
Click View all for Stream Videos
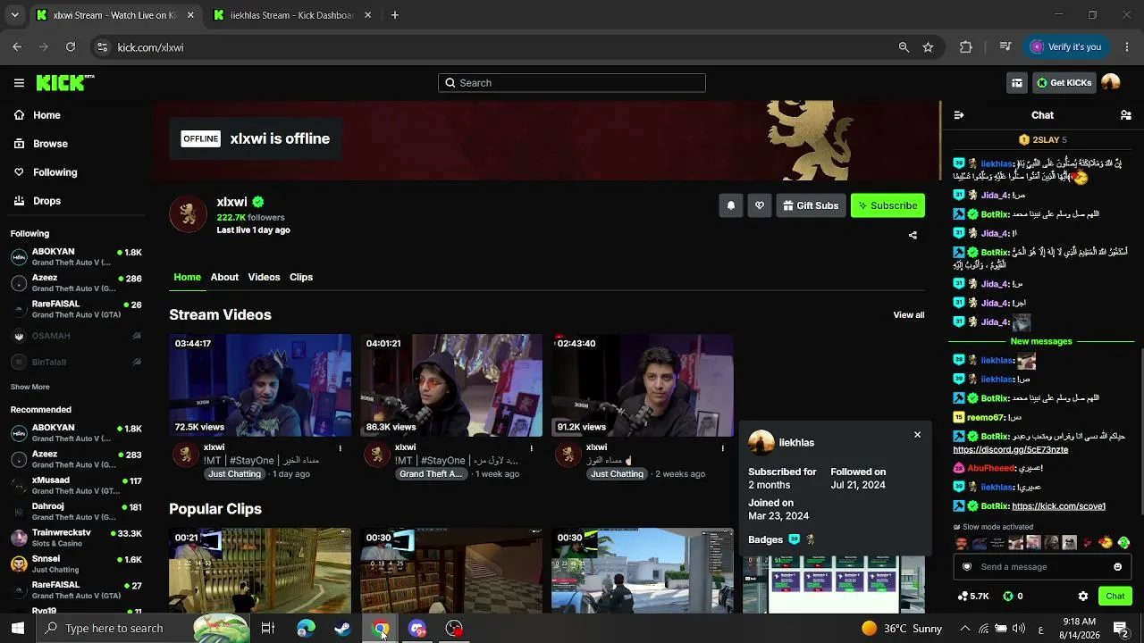(909, 315)
